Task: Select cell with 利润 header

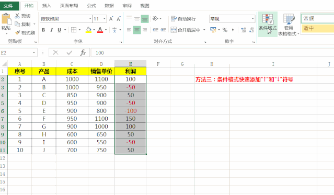Action: (x=130, y=72)
